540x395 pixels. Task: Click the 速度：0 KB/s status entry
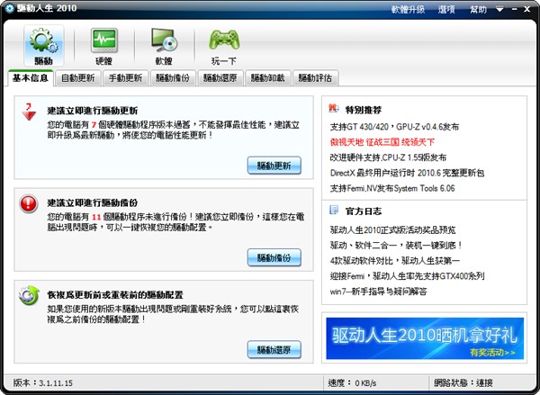pos(352,383)
